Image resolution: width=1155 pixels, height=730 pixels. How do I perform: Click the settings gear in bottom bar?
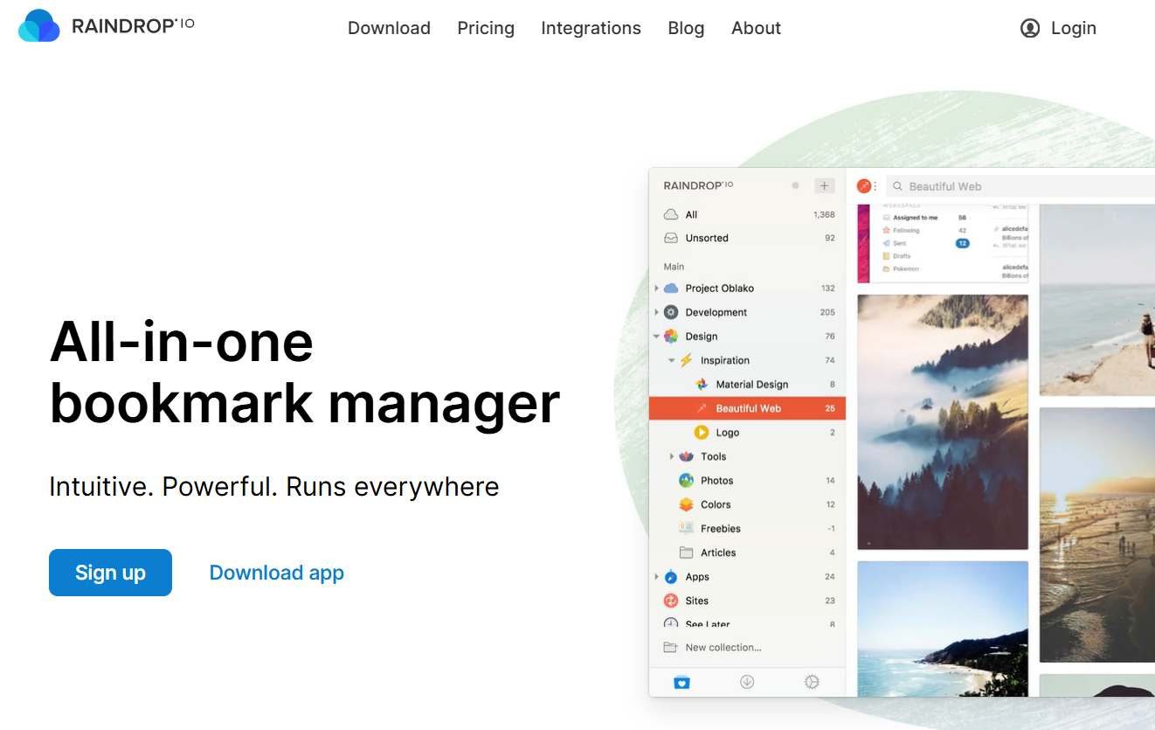click(812, 682)
